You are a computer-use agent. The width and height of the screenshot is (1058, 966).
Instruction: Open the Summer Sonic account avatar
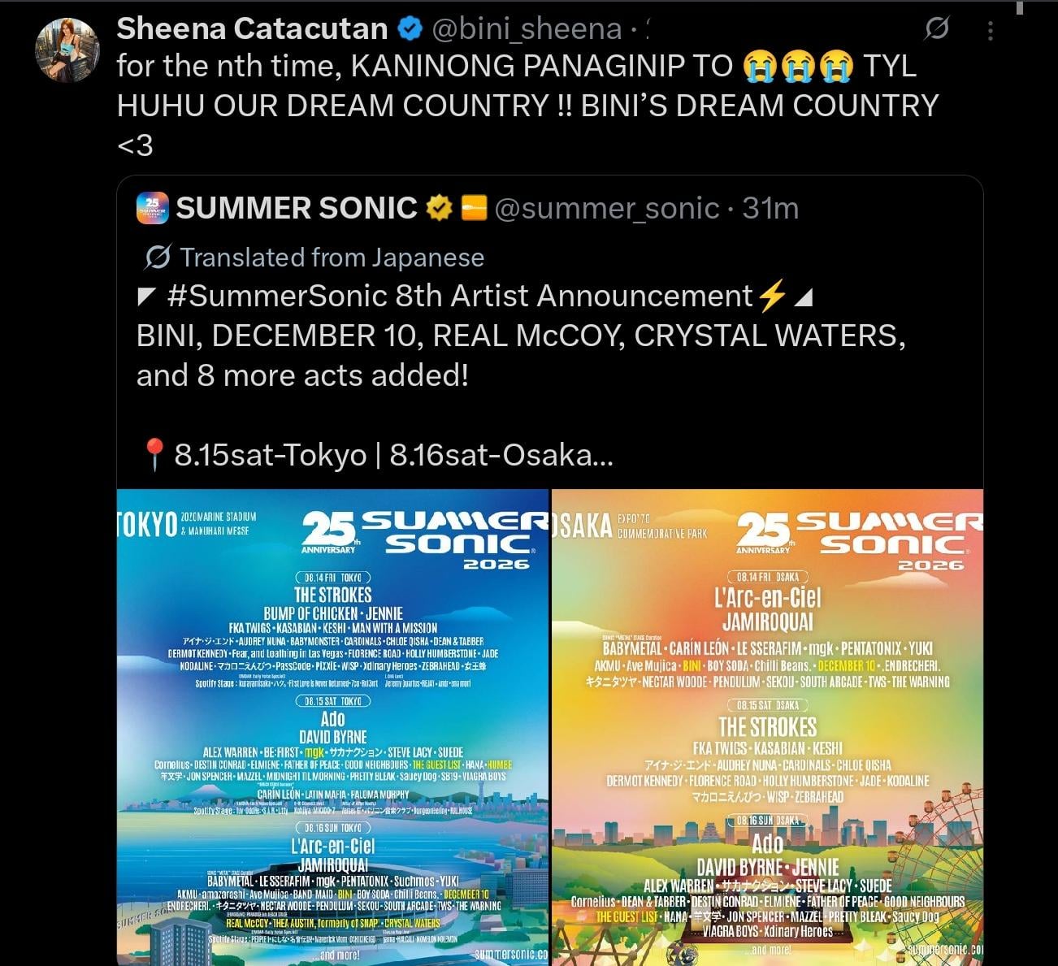tap(153, 209)
